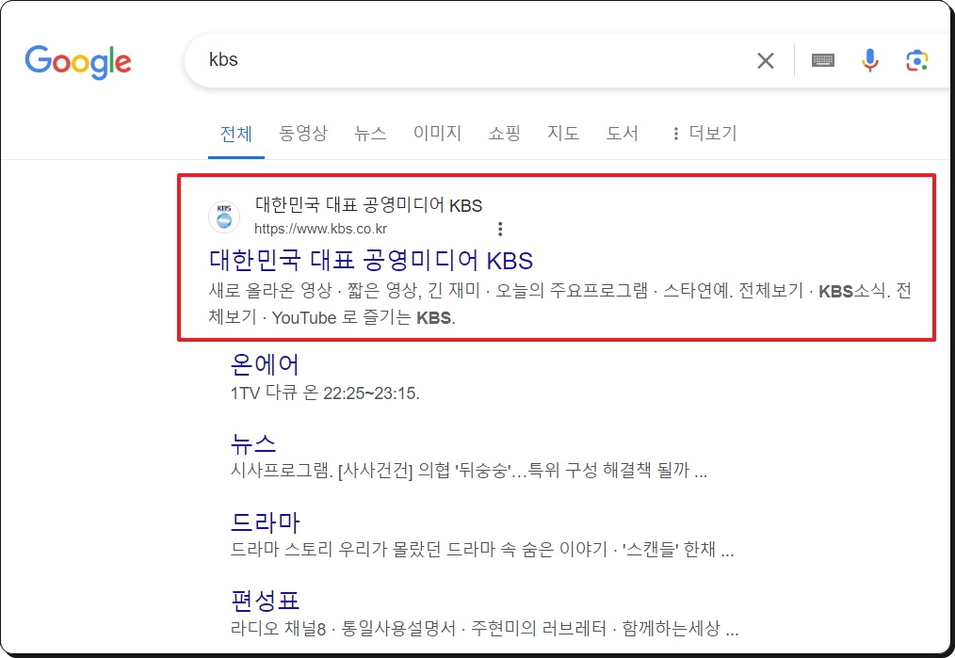
Task: Switch to the 동영상 tab
Action: [x=303, y=133]
